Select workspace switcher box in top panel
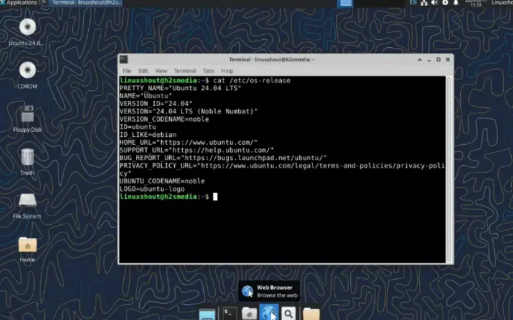 pyautogui.click(x=345, y=3)
